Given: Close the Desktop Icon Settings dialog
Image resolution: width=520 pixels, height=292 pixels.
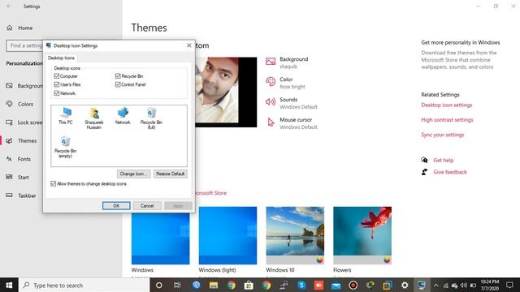Looking at the screenshot, I should pyautogui.click(x=189, y=45).
